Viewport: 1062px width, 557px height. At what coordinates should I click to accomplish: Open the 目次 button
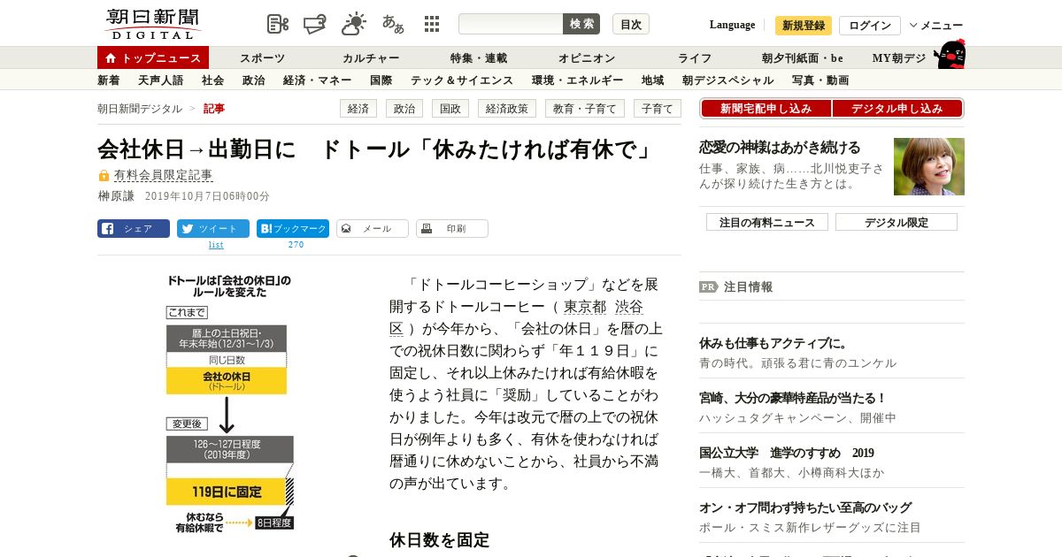tap(631, 24)
